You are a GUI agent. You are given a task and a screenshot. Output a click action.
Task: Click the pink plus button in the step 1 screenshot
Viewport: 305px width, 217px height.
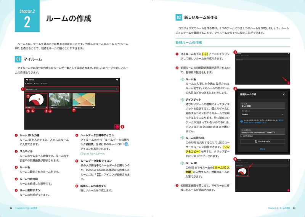pos(289,83)
